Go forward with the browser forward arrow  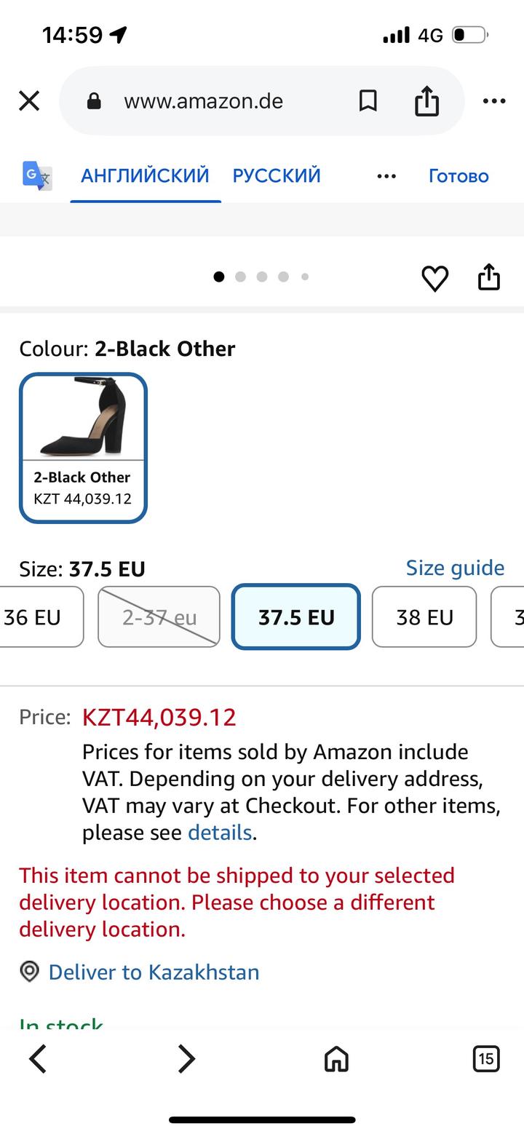click(x=186, y=1059)
